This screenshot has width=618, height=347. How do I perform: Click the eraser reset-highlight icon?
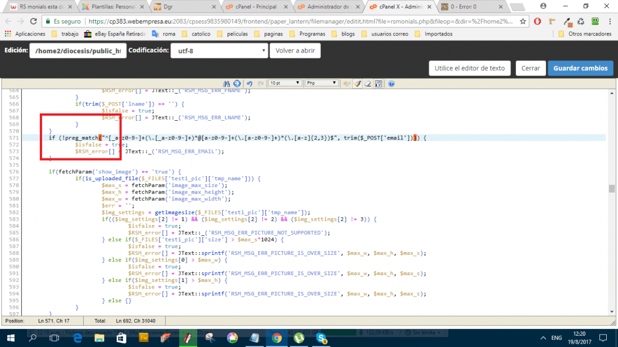(368, 84)
